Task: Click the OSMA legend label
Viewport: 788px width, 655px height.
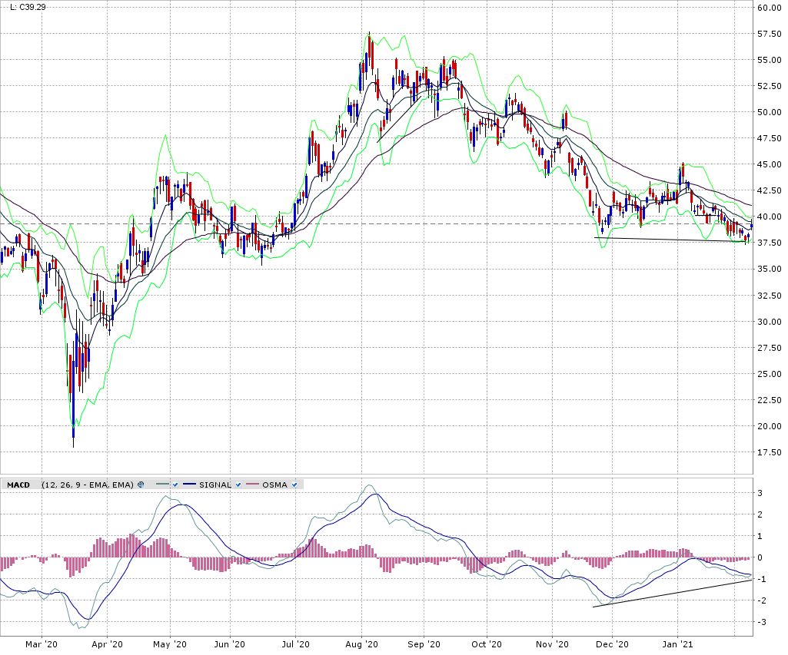Action: click(274, 485)
